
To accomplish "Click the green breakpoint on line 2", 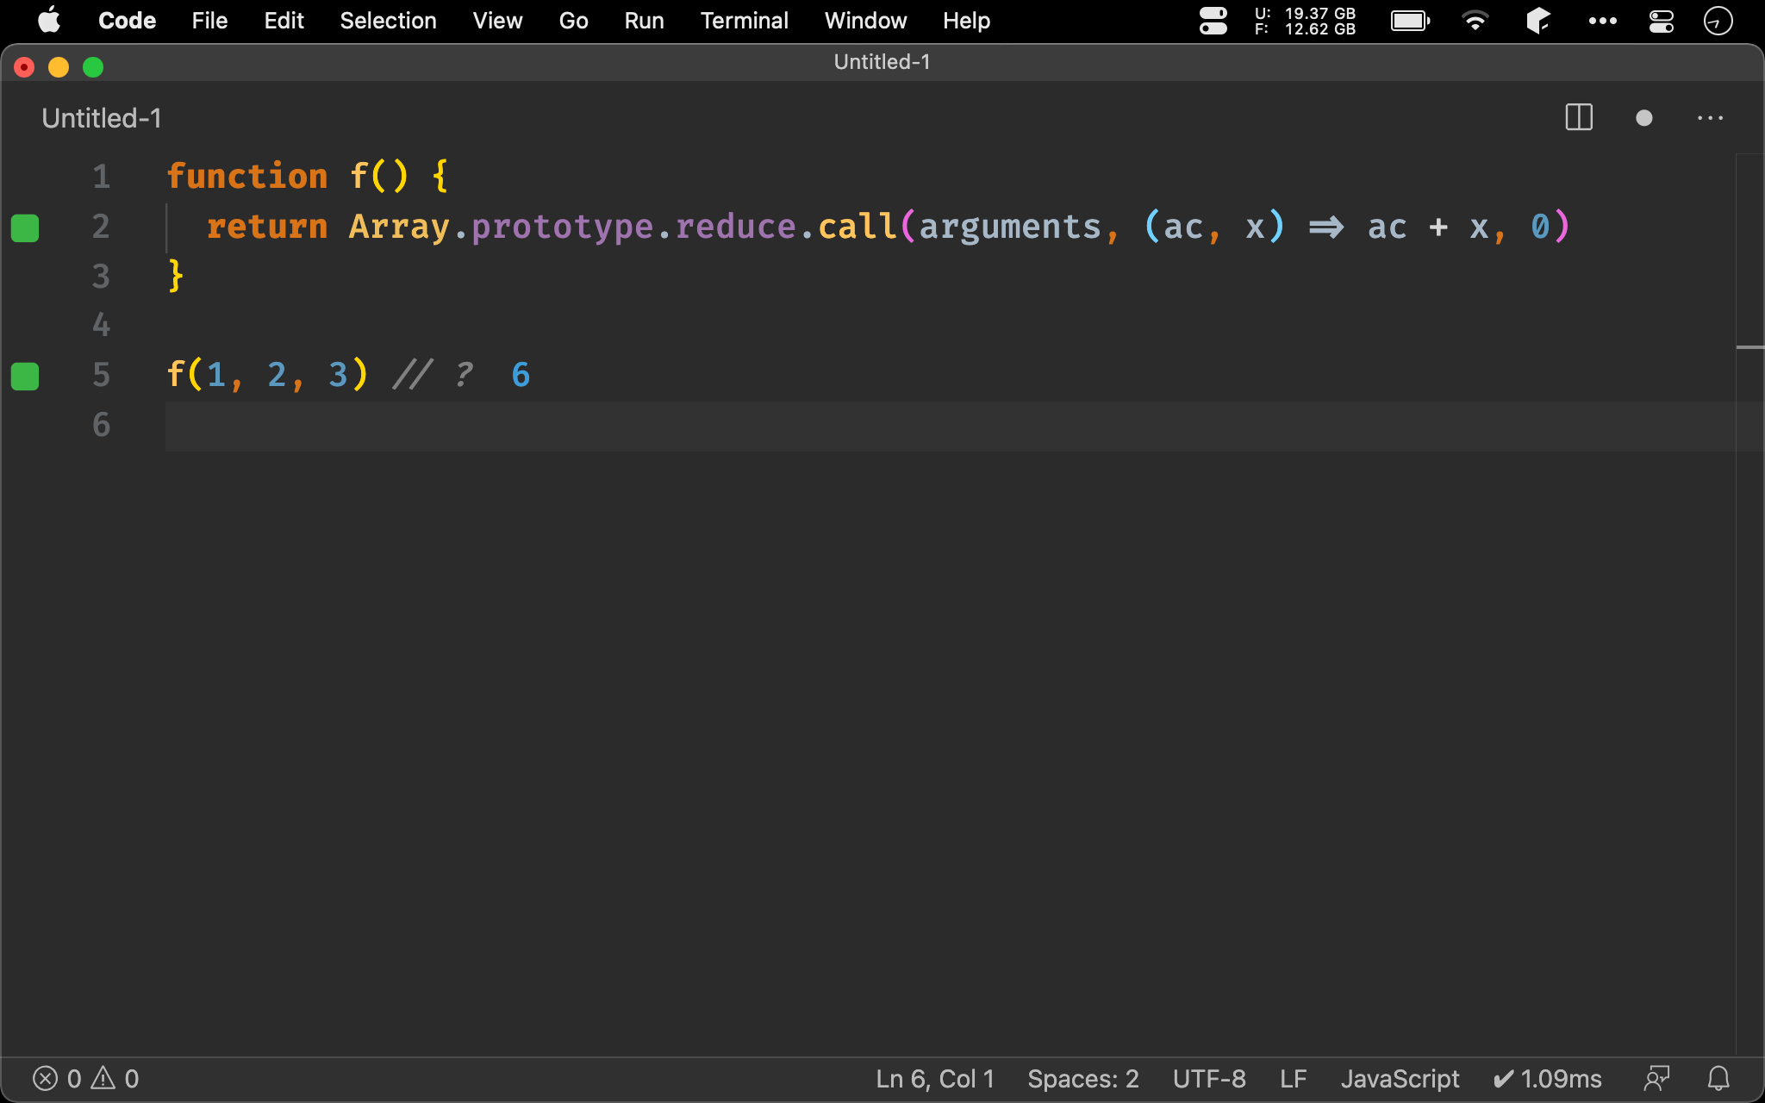I will click(25, 226).
